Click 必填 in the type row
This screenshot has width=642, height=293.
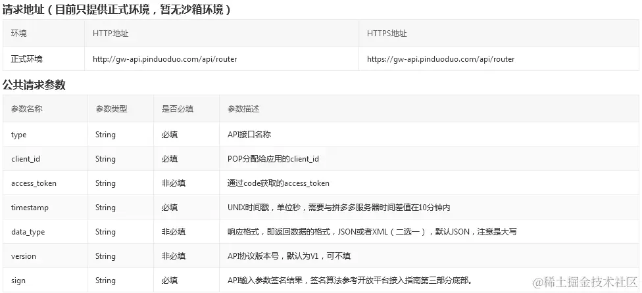pos(170,135)
